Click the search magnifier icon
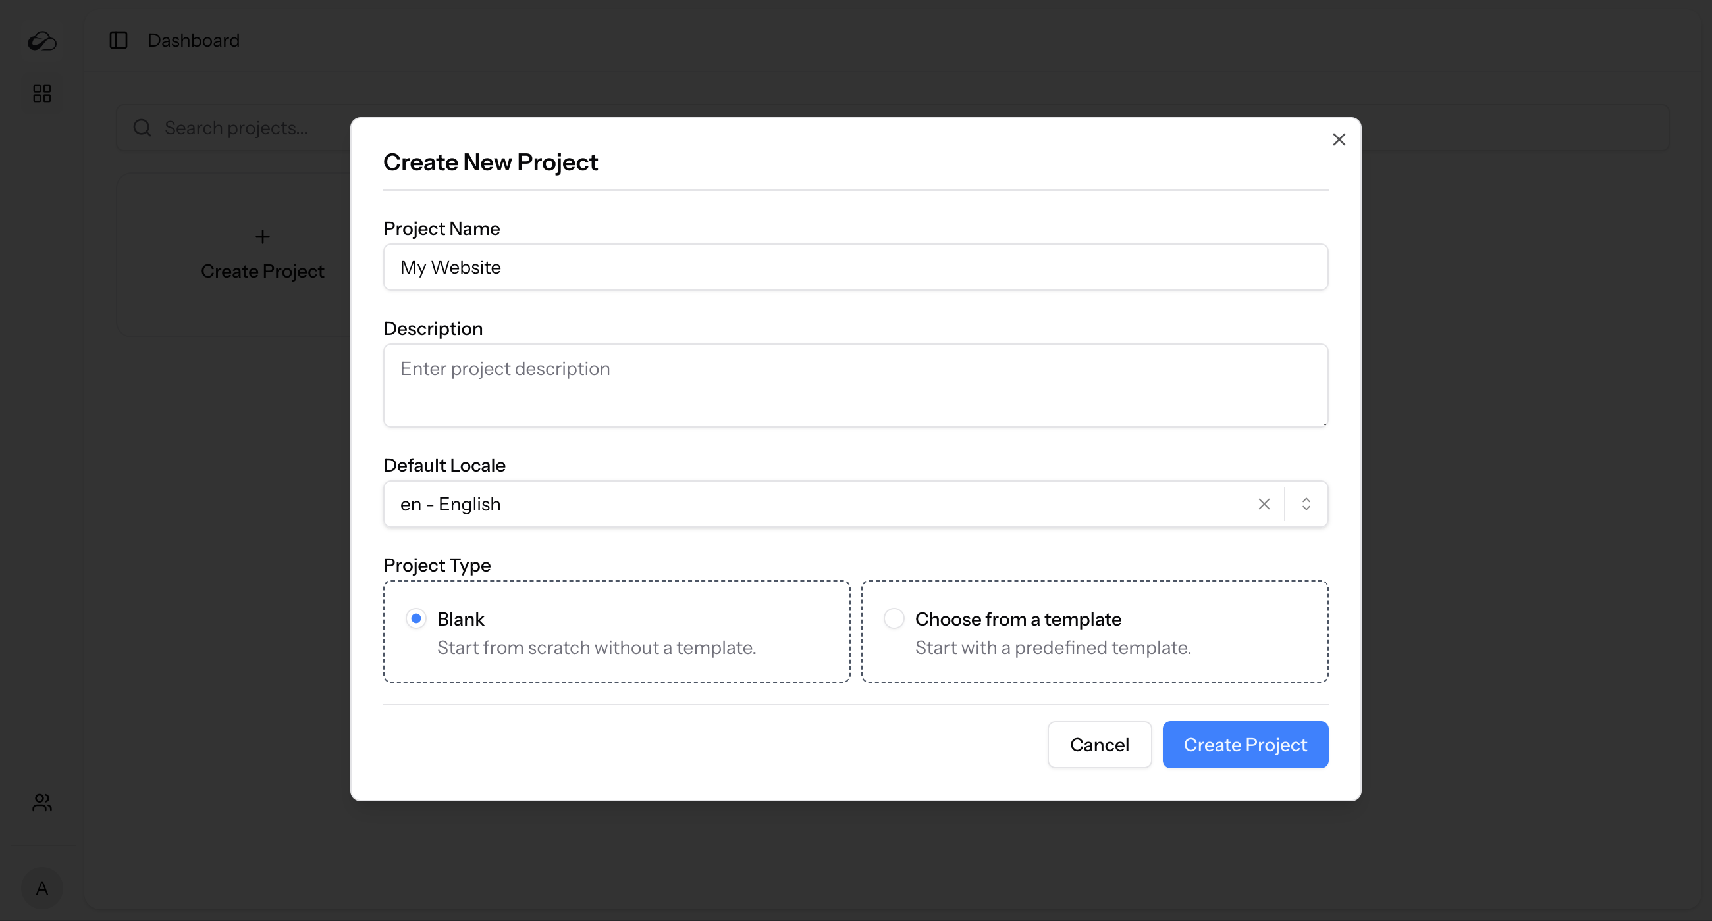 click(x=142, y=127)
